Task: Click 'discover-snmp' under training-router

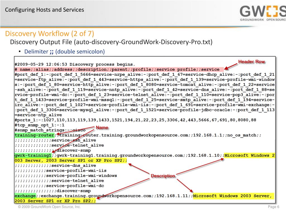Action: point(74,150)
